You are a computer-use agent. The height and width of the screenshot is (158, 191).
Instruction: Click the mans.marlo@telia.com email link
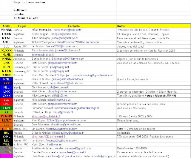coord(67,30)
